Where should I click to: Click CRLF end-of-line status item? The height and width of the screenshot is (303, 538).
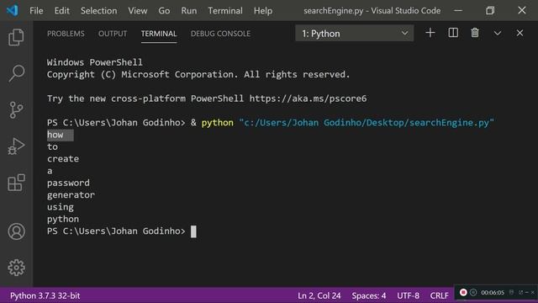(x=439, y=295)
